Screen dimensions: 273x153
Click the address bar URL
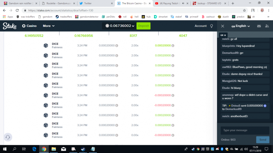[x=61, y=11]
